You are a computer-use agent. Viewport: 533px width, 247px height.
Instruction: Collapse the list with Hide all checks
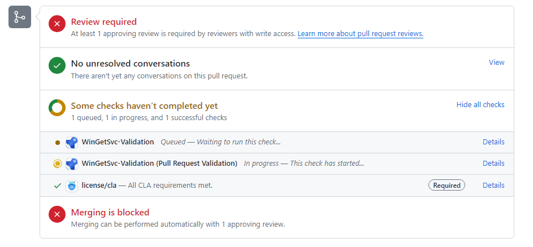(x=480, y=105)
